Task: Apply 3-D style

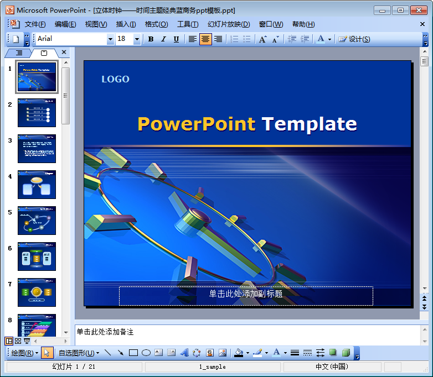Action: (x=346, y=353)
